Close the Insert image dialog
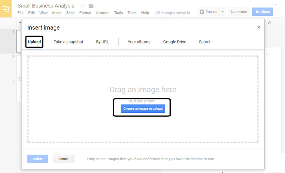This screenshot has width=285, height=173. pyautogui.click(x=259, y=27)
